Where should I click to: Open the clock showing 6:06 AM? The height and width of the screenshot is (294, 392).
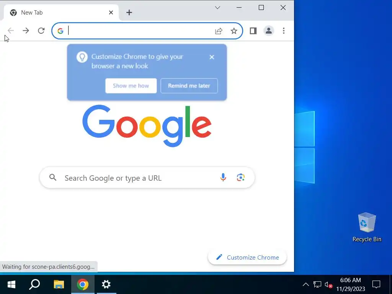click(351, 284)
